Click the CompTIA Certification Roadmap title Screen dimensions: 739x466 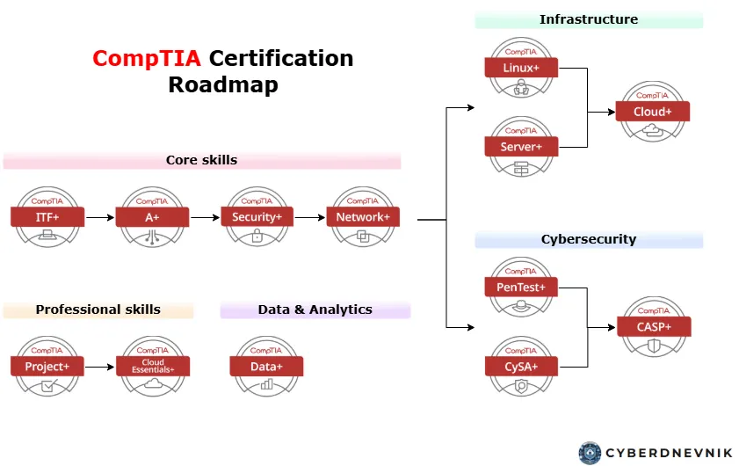(223, 71)
